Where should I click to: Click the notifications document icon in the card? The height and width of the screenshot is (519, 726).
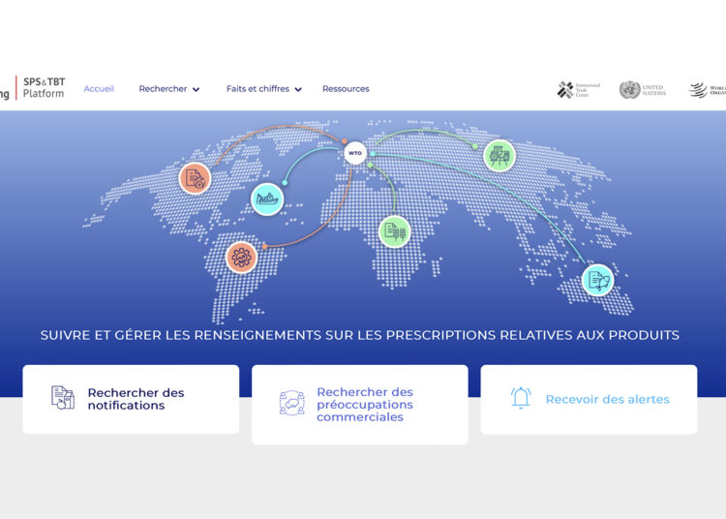(x=63, y=398)
